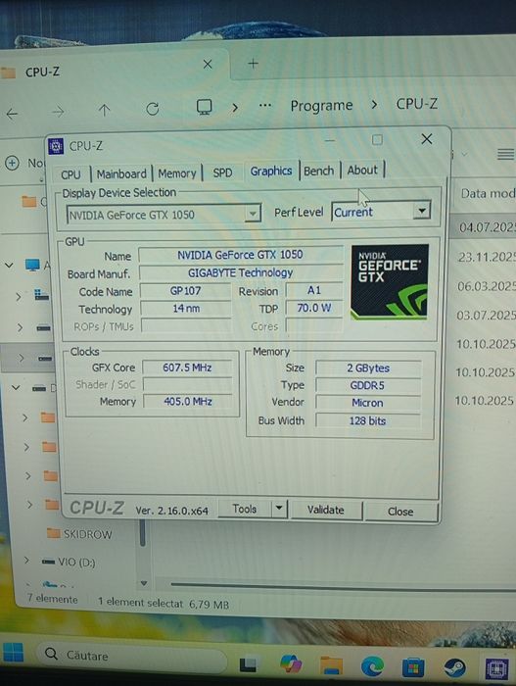Expand the chevron after Programe breadcrumb
The height and width of the screenshot is (686, 516).
click(x=374, y=104)
